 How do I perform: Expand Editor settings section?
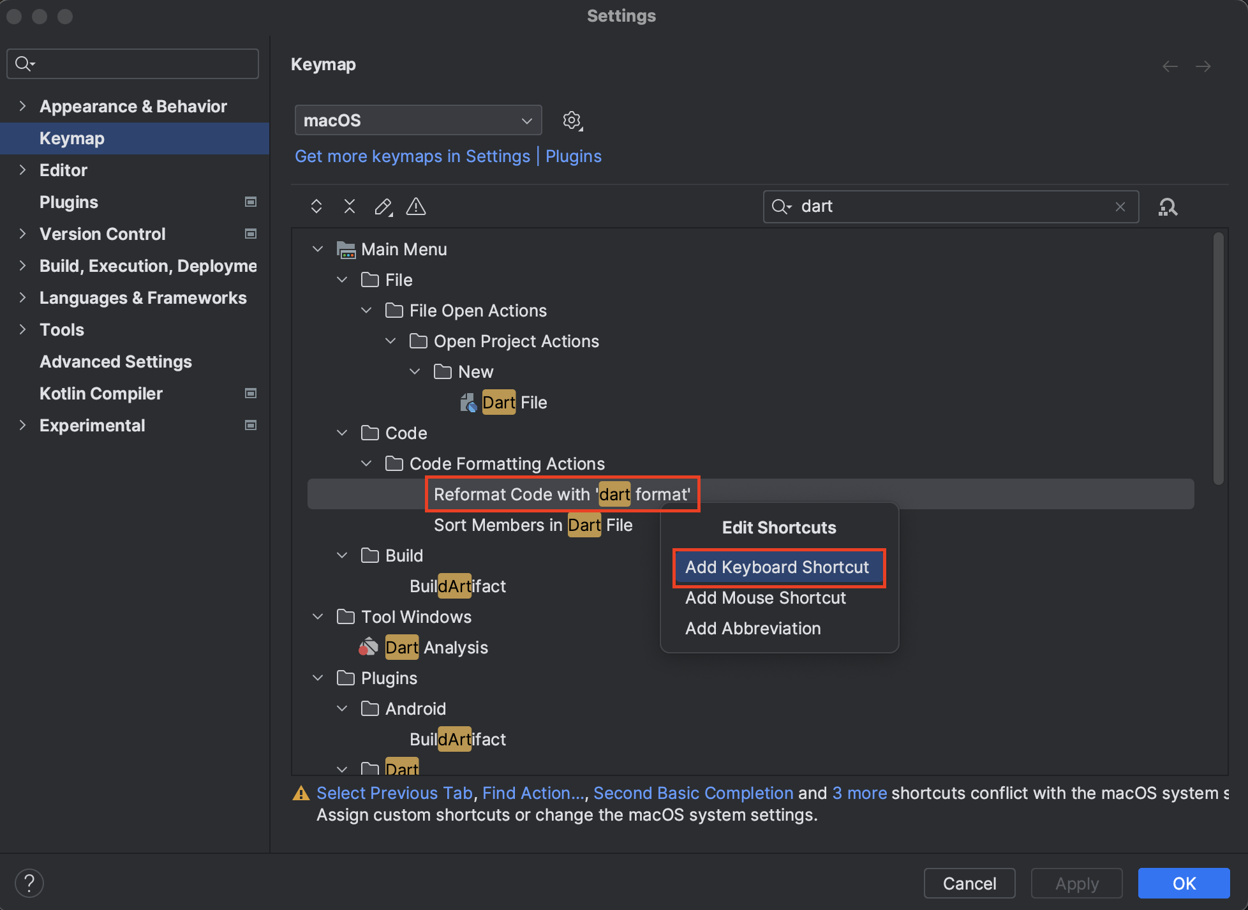23,170
